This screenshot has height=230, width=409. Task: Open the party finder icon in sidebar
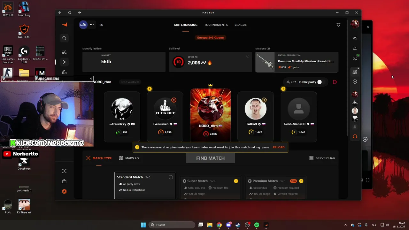click(64, 52)
